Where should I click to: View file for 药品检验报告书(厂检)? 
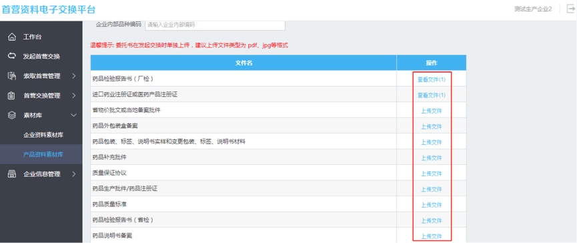432,79
